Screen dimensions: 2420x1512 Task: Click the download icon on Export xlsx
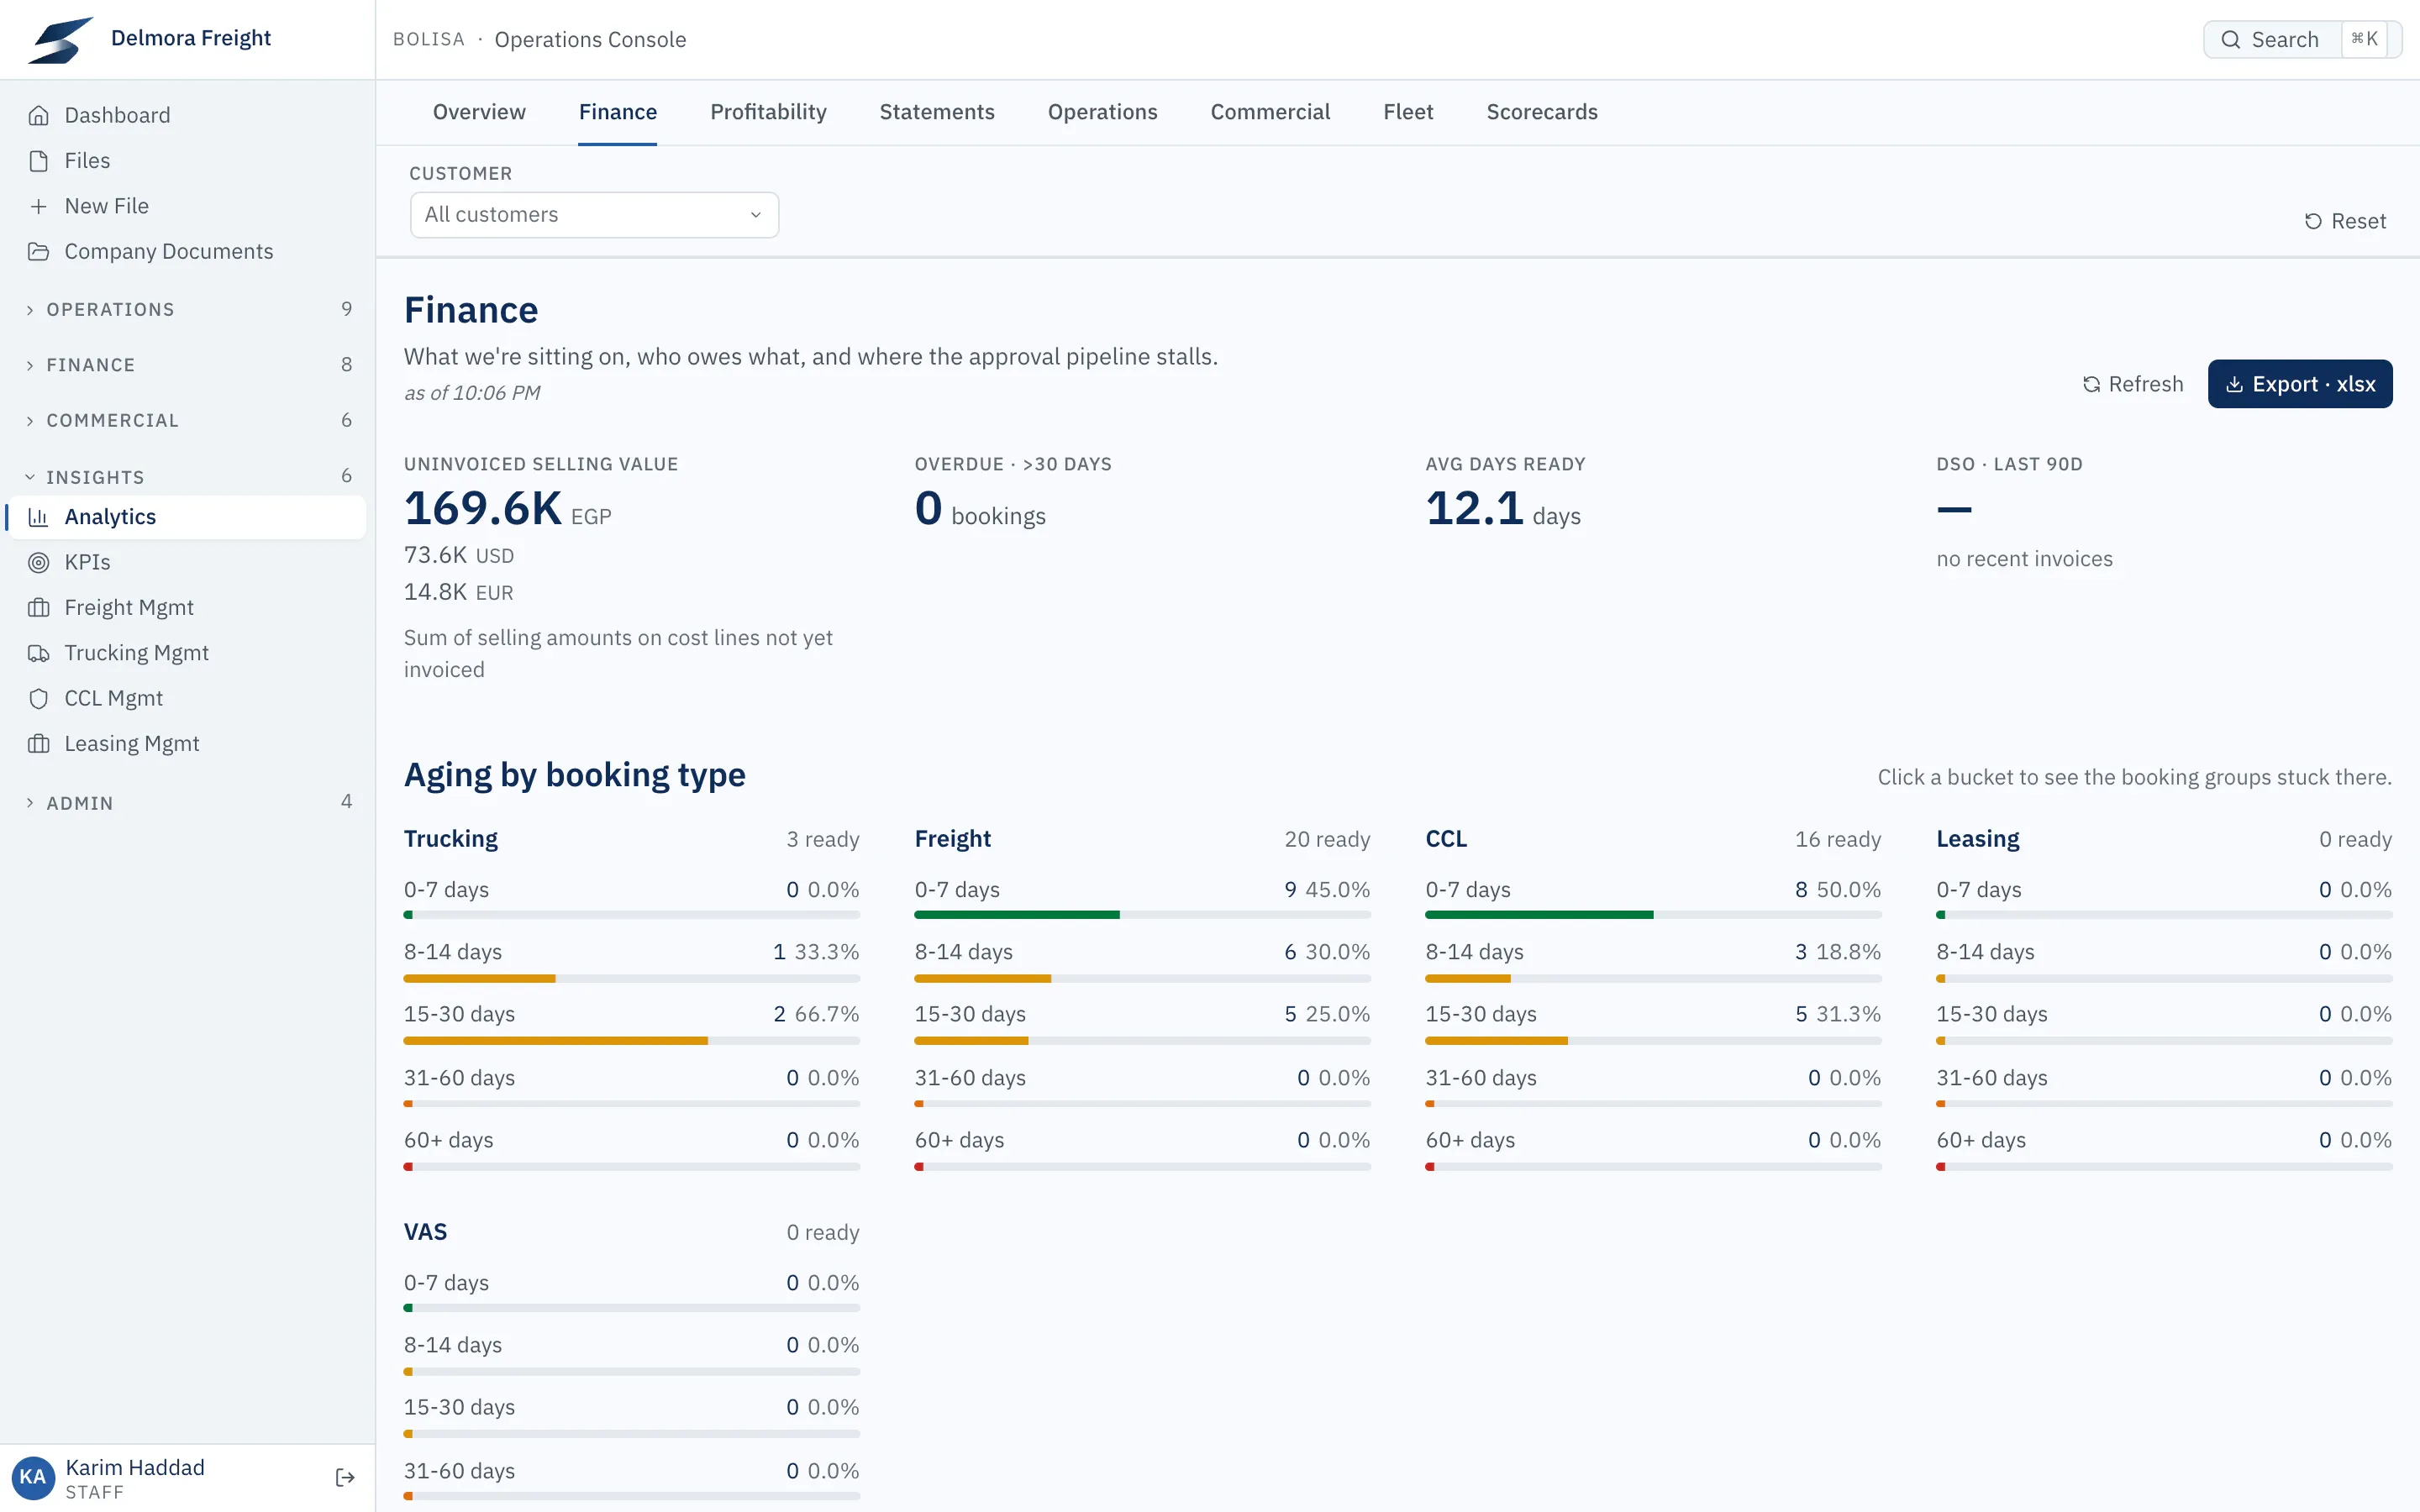[2234, 384]
